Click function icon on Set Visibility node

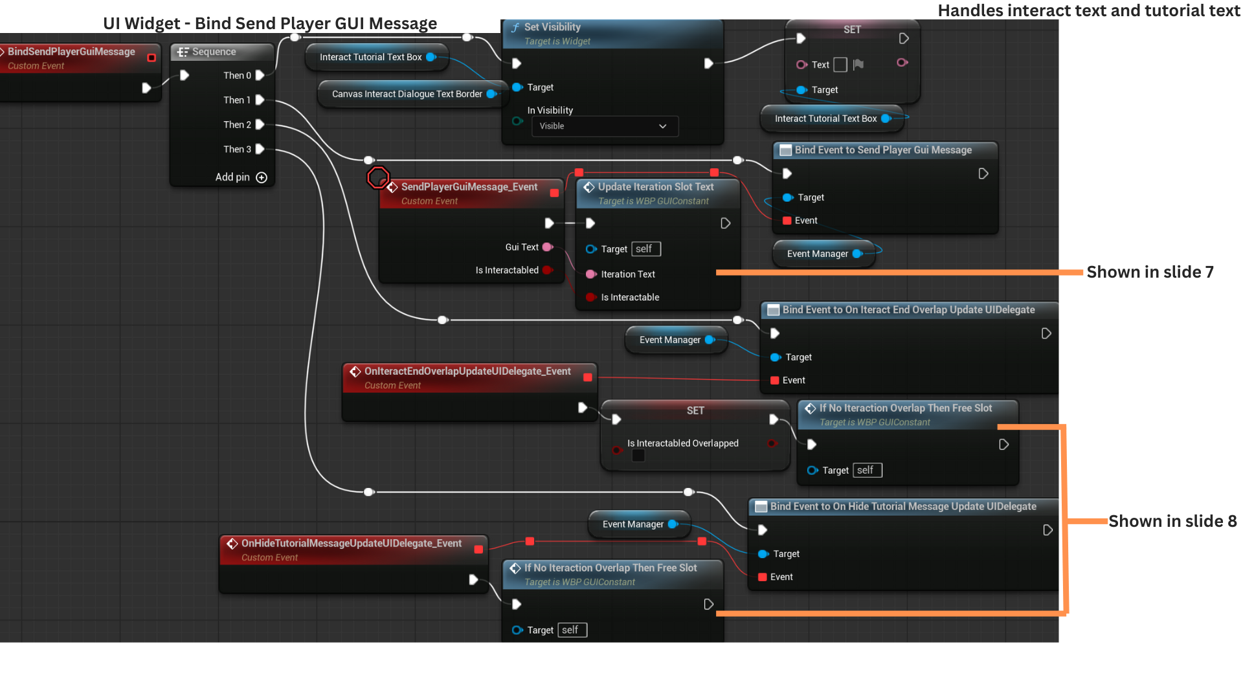tap(515, 27)
